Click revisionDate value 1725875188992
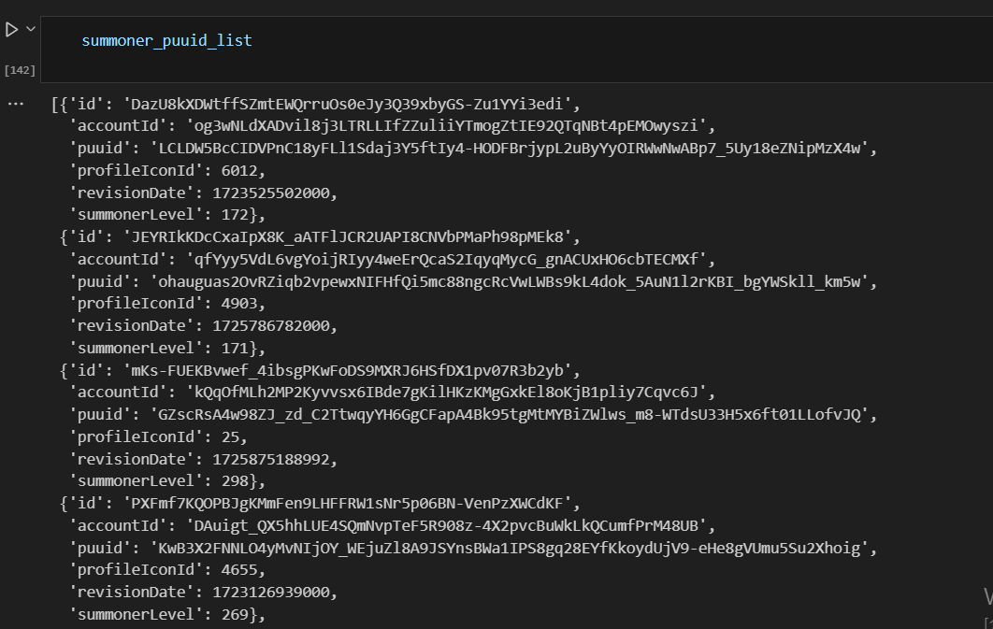The height and width of the screenshot is (629, 993). click(270, 459)
